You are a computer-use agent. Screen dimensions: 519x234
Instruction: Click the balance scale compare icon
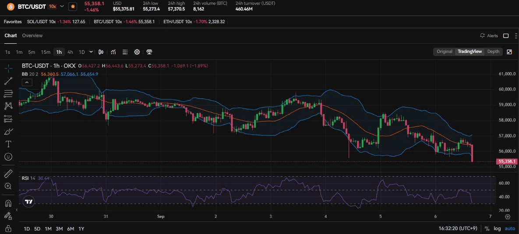click(x=149, y=52)
